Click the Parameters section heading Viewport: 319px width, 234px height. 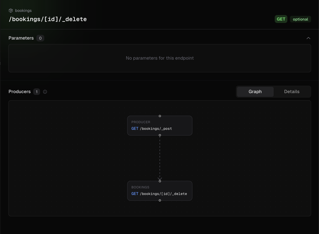pyautogui.click(x=21, y=38)
